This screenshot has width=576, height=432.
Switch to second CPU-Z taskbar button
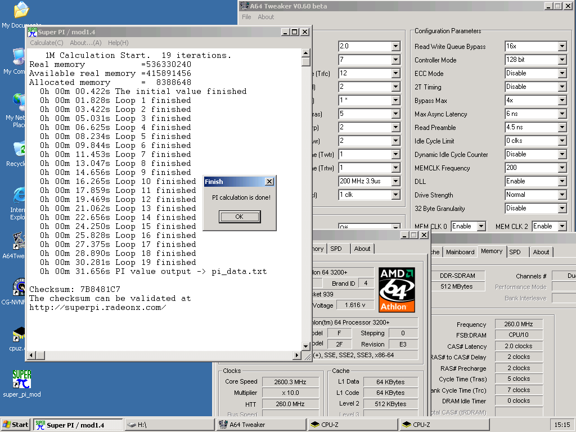(x=445, y=425)
